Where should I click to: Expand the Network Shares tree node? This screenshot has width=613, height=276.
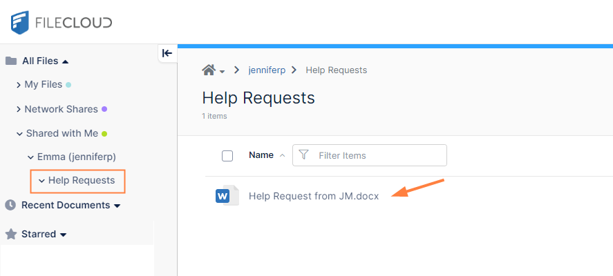(x=19, y=109)
